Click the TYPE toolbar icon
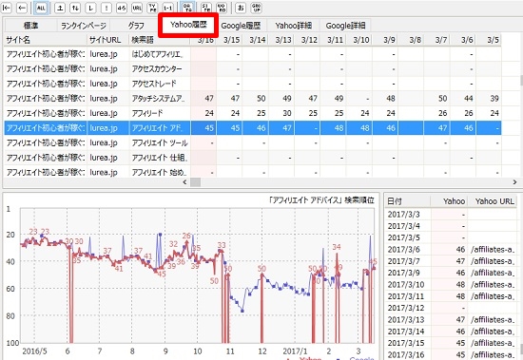Screen dimensions: 523x360 (152, 8)
